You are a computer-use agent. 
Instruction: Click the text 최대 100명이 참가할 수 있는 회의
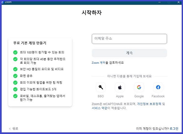[x=42, y=52]
